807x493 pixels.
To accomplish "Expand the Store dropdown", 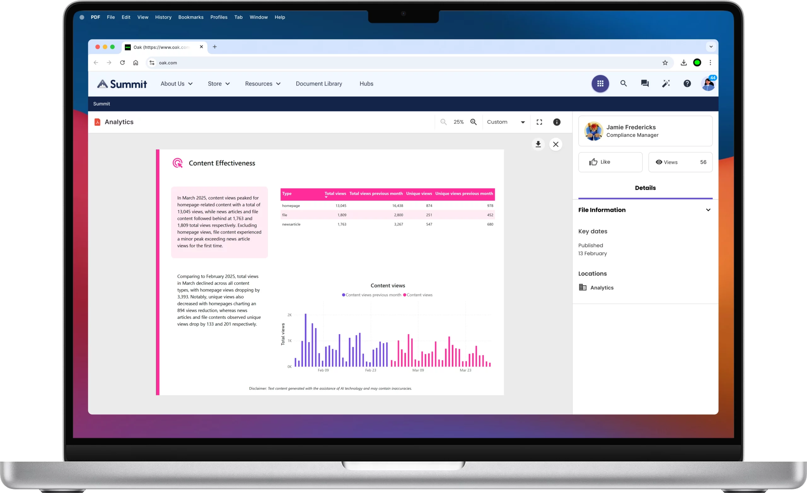I will pyautogui.click(x=219, y=84).
